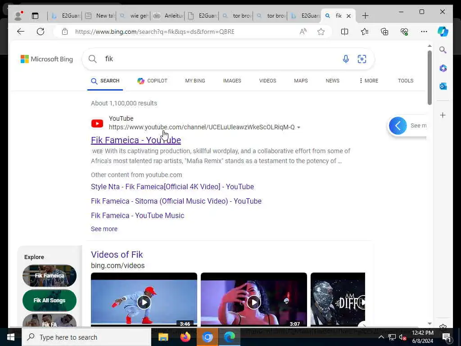Image resolution: width=461 pixels, height=346 pixels.
Task: Switch to the MAPS tab
Action: 301,81
